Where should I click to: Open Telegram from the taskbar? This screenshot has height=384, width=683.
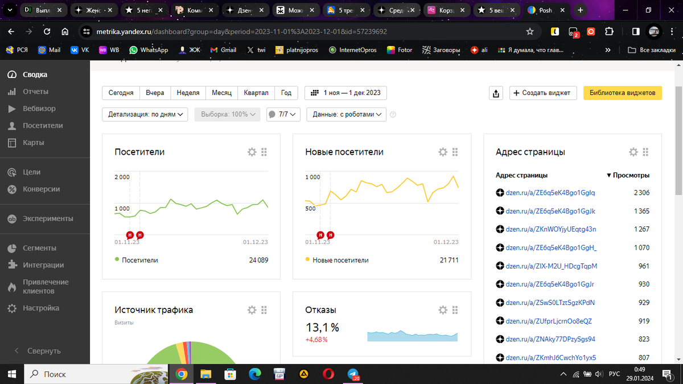(x=353, y=374)
